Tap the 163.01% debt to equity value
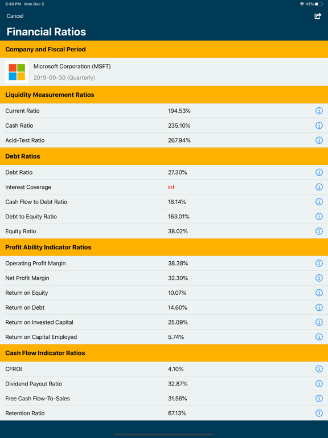Screen dimensions: 328x438 178,217
